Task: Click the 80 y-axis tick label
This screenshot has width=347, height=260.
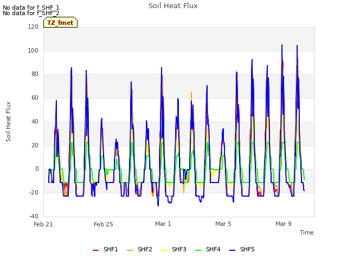Action: [35, 74]
